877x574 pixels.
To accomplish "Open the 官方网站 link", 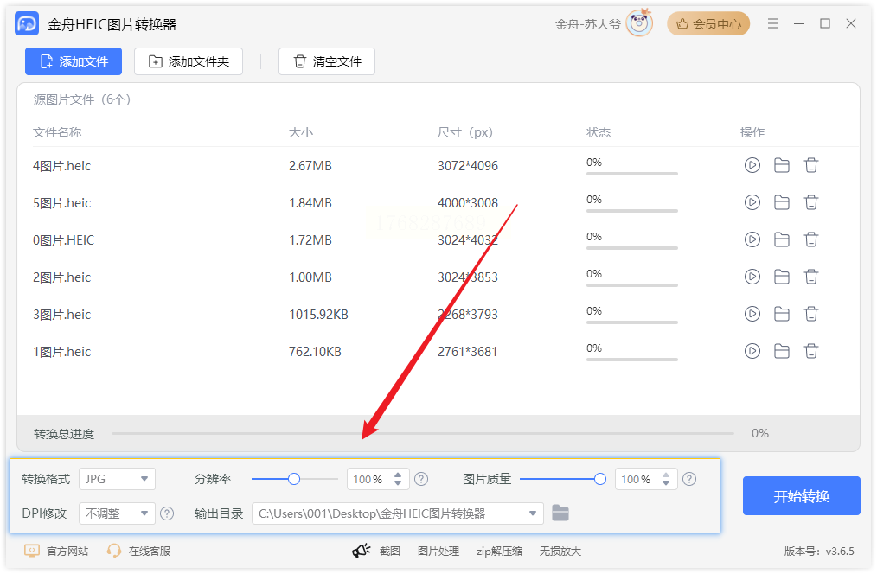I will (x=57, y=551).
